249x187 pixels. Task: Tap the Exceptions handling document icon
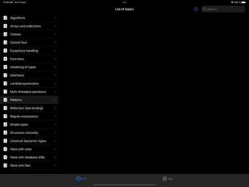click(x=5, y=51)
